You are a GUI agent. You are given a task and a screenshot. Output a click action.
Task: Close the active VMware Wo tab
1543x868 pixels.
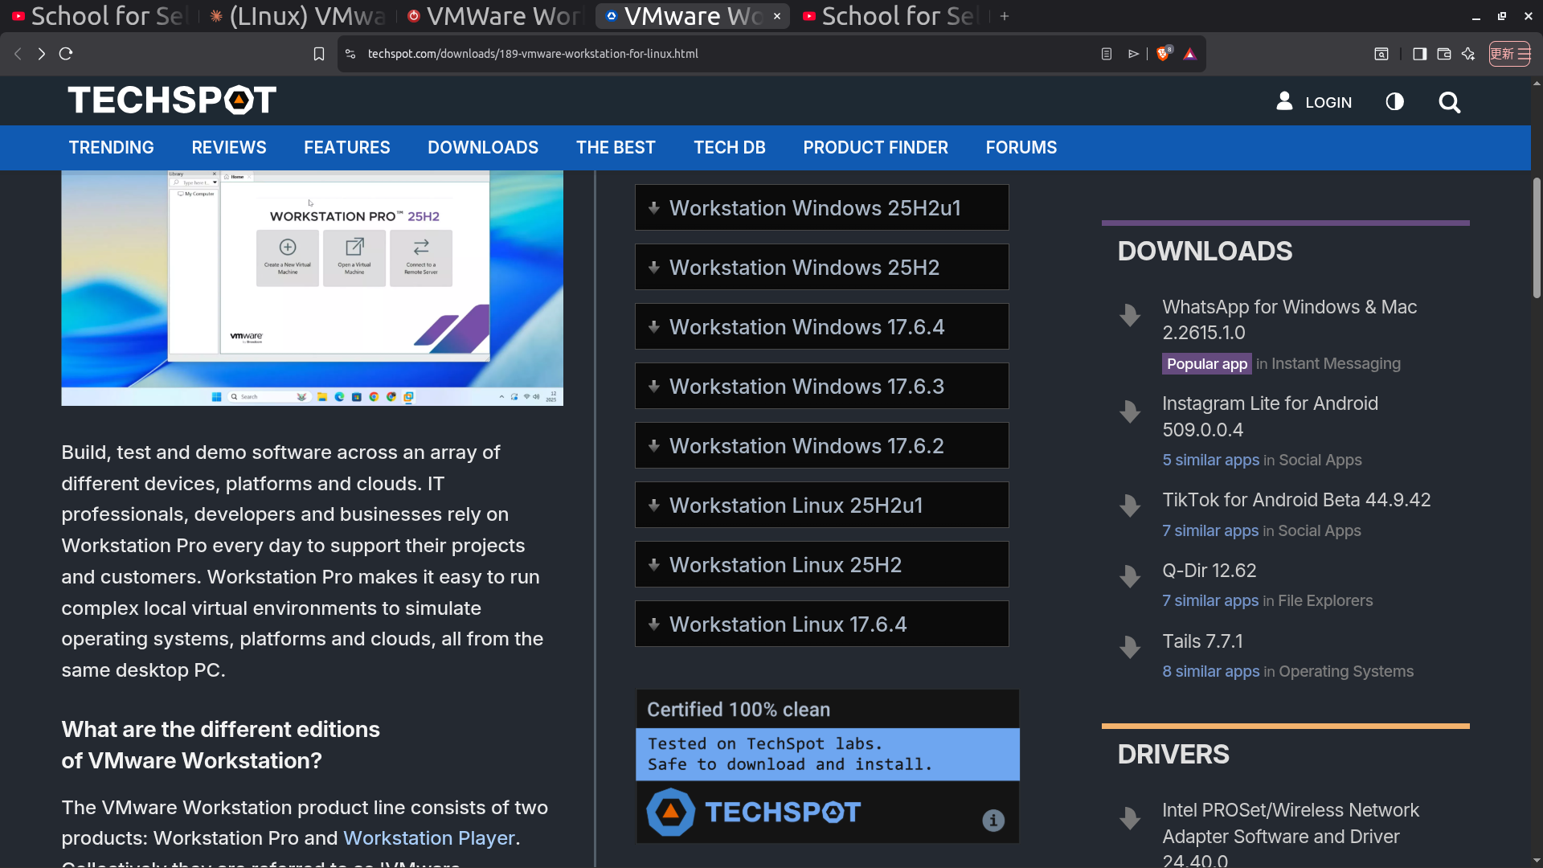pyautogui.click(x=777, y=16)
